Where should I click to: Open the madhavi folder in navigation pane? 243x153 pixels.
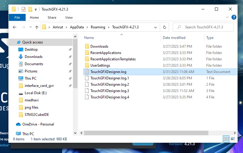click(32, 100)
